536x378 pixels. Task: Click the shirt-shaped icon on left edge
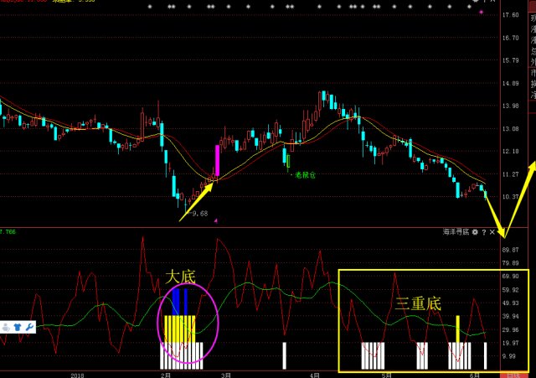(x=18, y=327)
